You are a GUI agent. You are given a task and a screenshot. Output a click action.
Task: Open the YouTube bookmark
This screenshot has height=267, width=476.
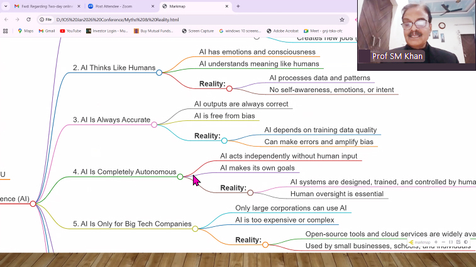[70, 31]
